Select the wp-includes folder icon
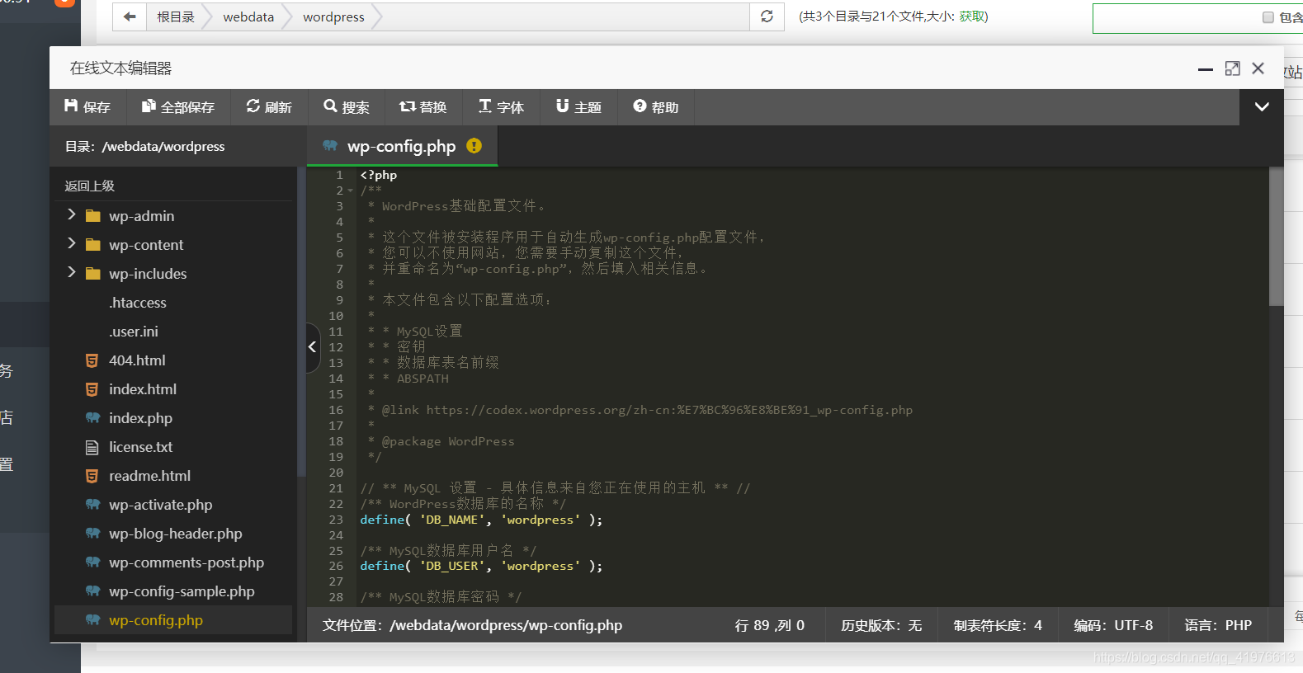1303x673 pixels. [93, 274]
